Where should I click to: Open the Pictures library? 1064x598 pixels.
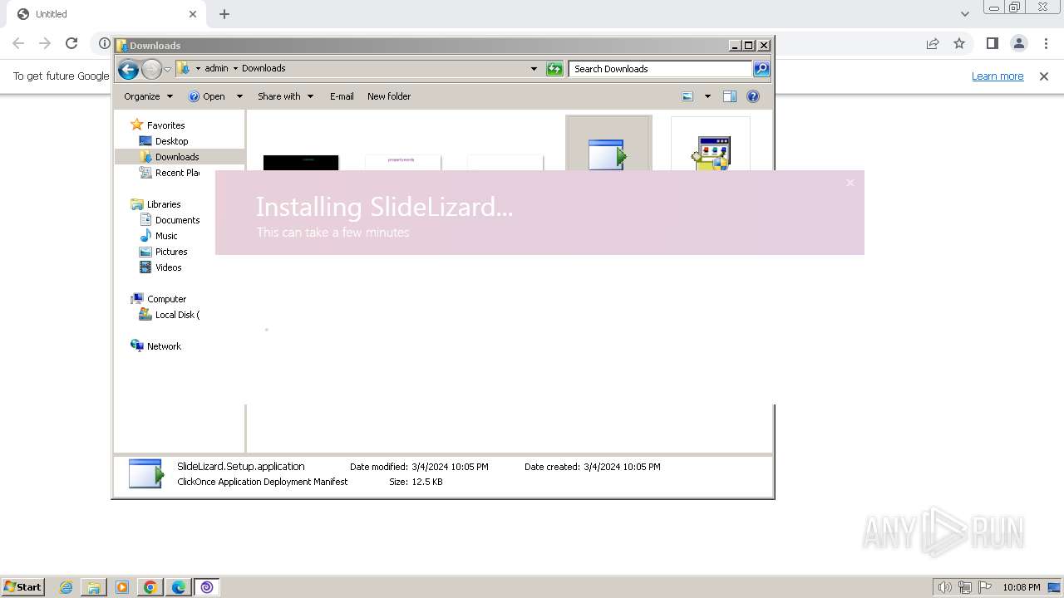pyautogui.click(x=164, y=252)
